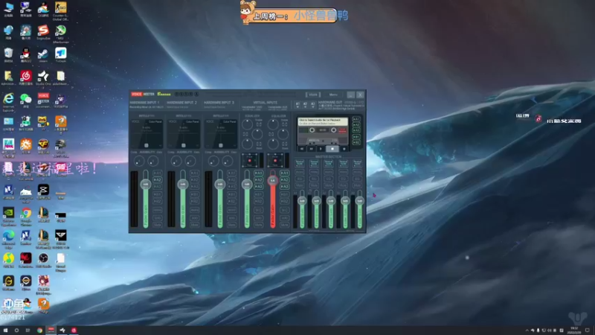The image size is (595, 335).
Task: Toggle cassette output to B1 bus
Action: coord(356,137)
